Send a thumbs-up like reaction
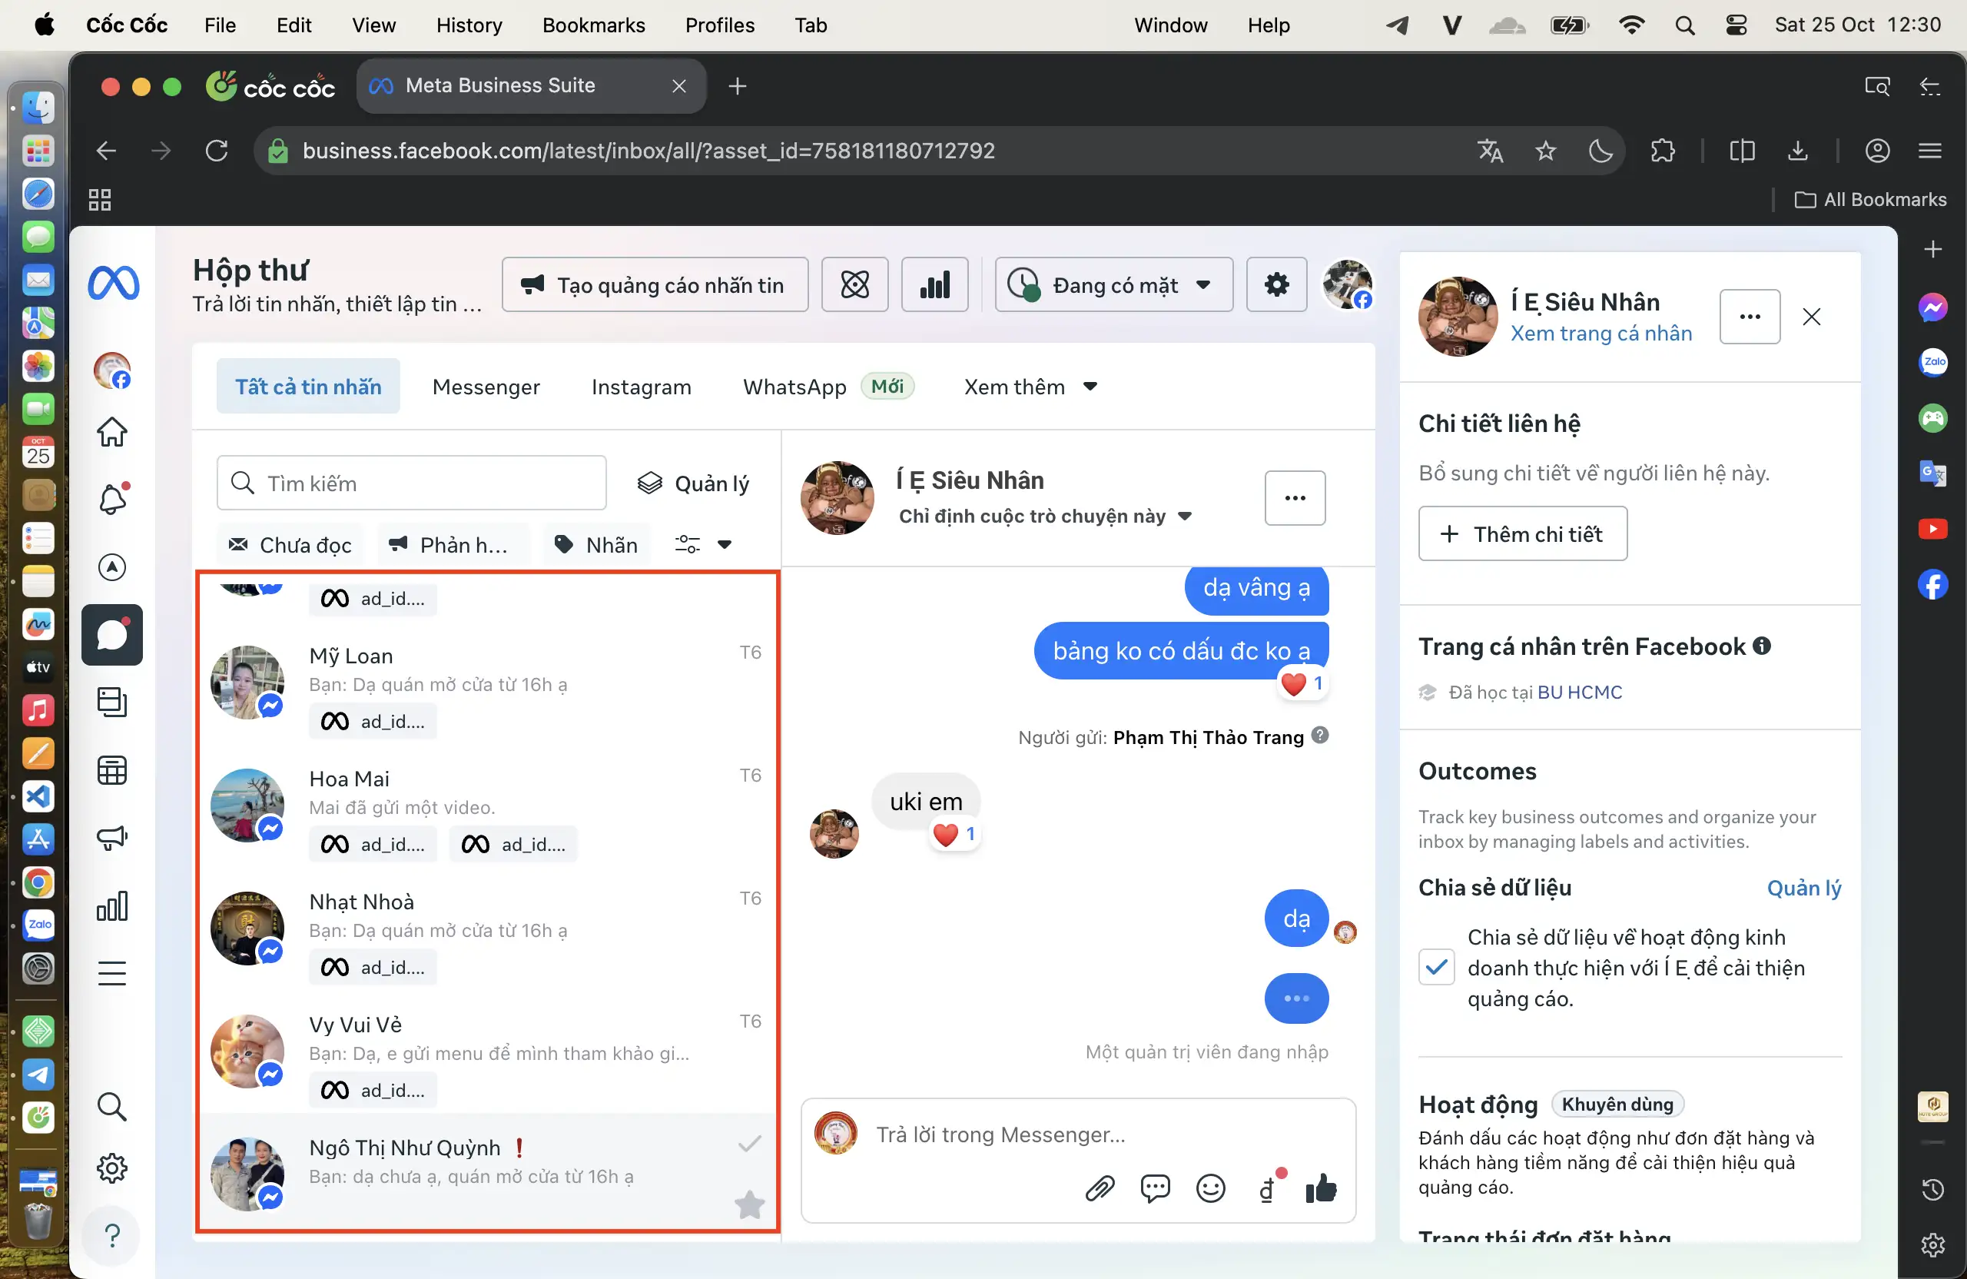1967x1279 pixels. point(1321,1189)
